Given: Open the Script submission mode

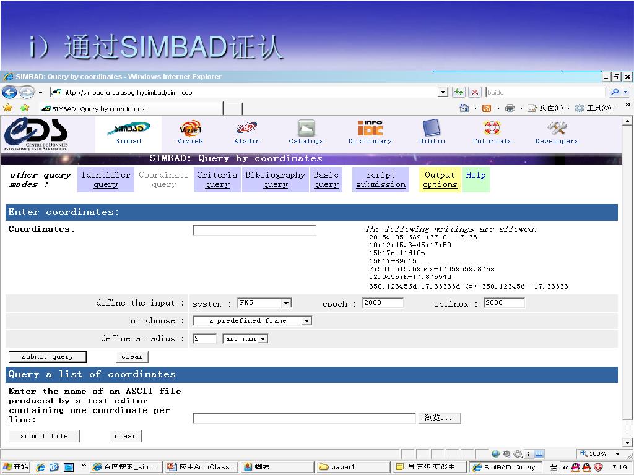Looking at the screenshot, I should point(381,180).
